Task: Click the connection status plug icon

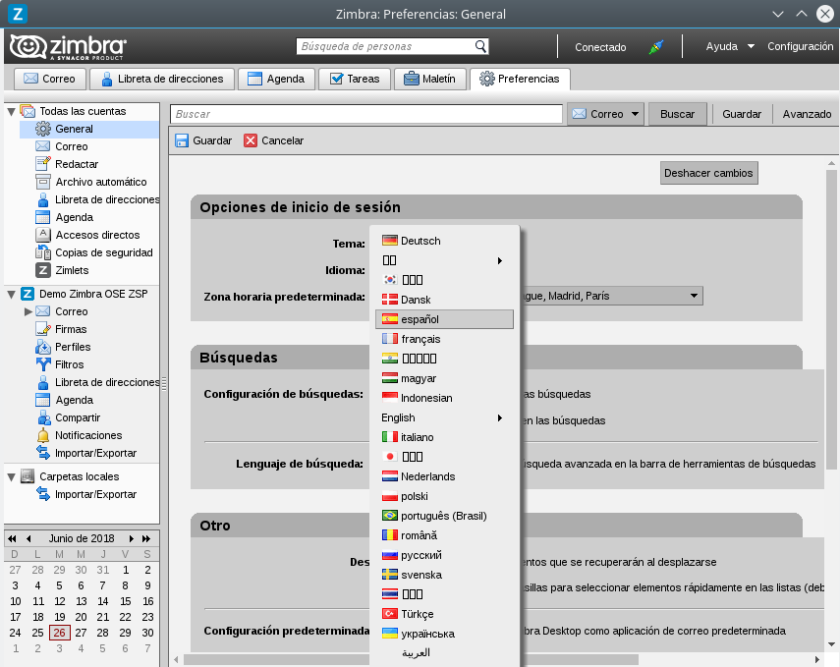Action: click(x=655, y=46)
